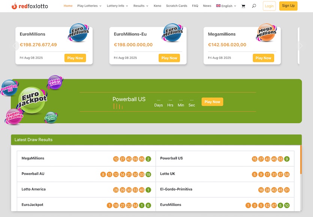This screenshot has width=313, height=217.
Task: Click the Powerball AU results row name
Action: pos(33,173)
